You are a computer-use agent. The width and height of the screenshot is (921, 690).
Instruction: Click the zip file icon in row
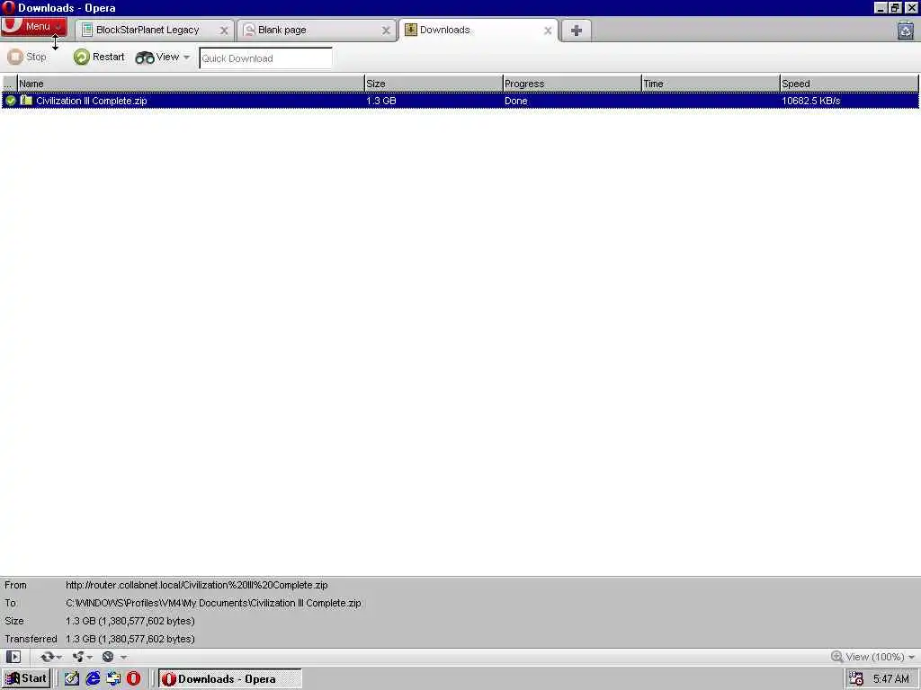click(26, 101)
